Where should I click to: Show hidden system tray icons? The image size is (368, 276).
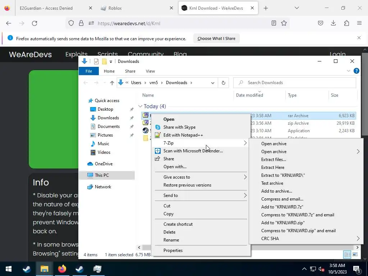(304, 269)
